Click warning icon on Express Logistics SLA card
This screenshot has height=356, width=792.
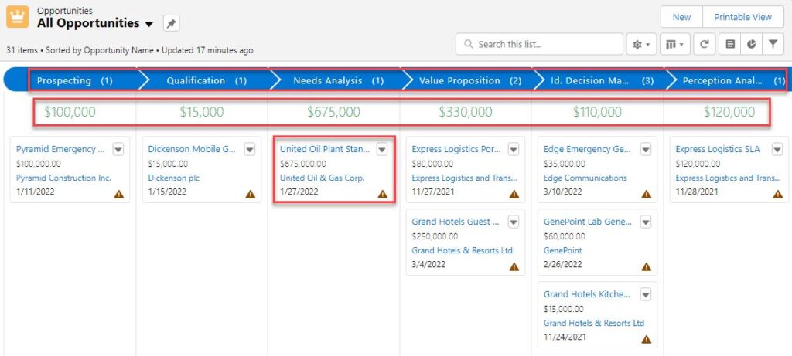click(x=778, y=194)
